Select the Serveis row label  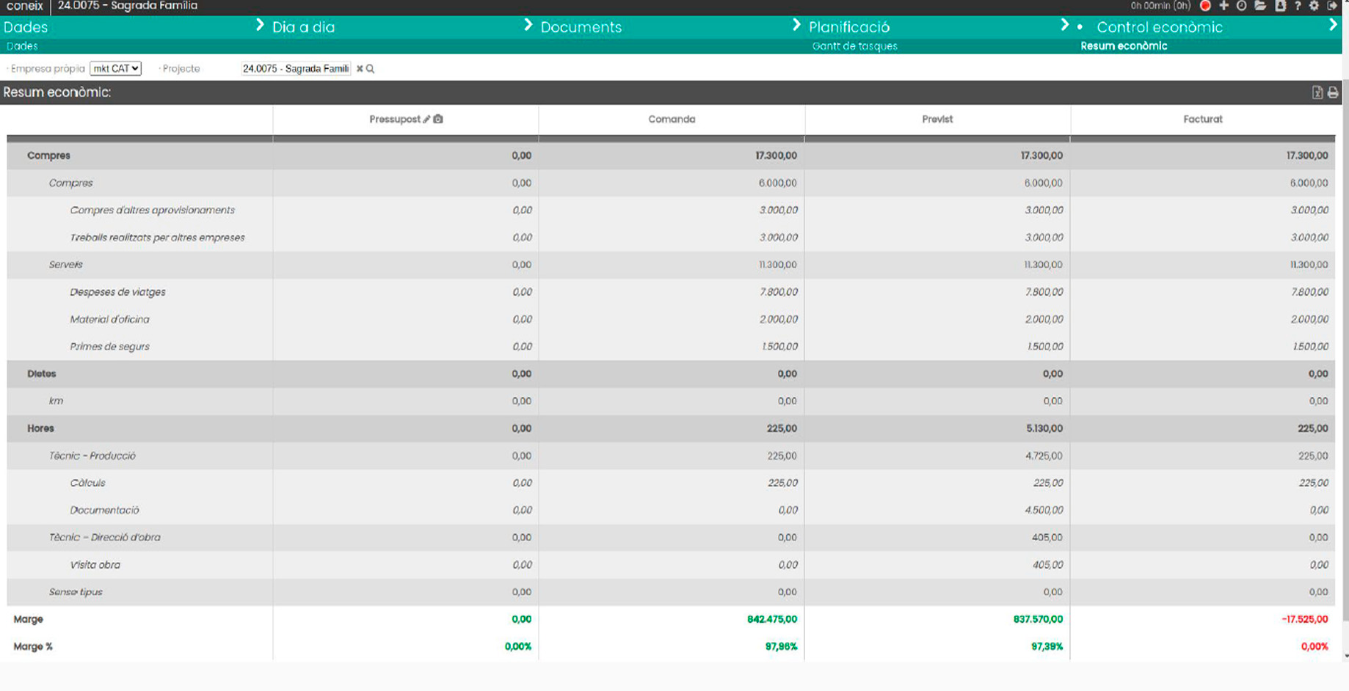point(65,265)
